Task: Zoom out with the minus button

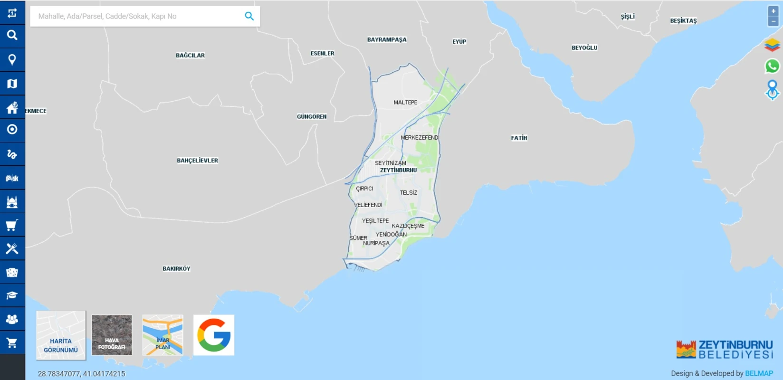Action: (x=773, y=21)
